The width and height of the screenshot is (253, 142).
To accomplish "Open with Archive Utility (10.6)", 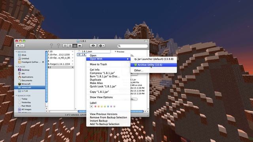I will point(154,65).
